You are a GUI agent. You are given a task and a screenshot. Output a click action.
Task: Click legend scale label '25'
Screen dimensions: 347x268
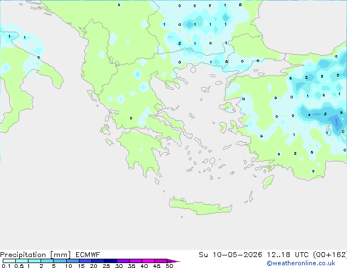[x=106, y=266]
